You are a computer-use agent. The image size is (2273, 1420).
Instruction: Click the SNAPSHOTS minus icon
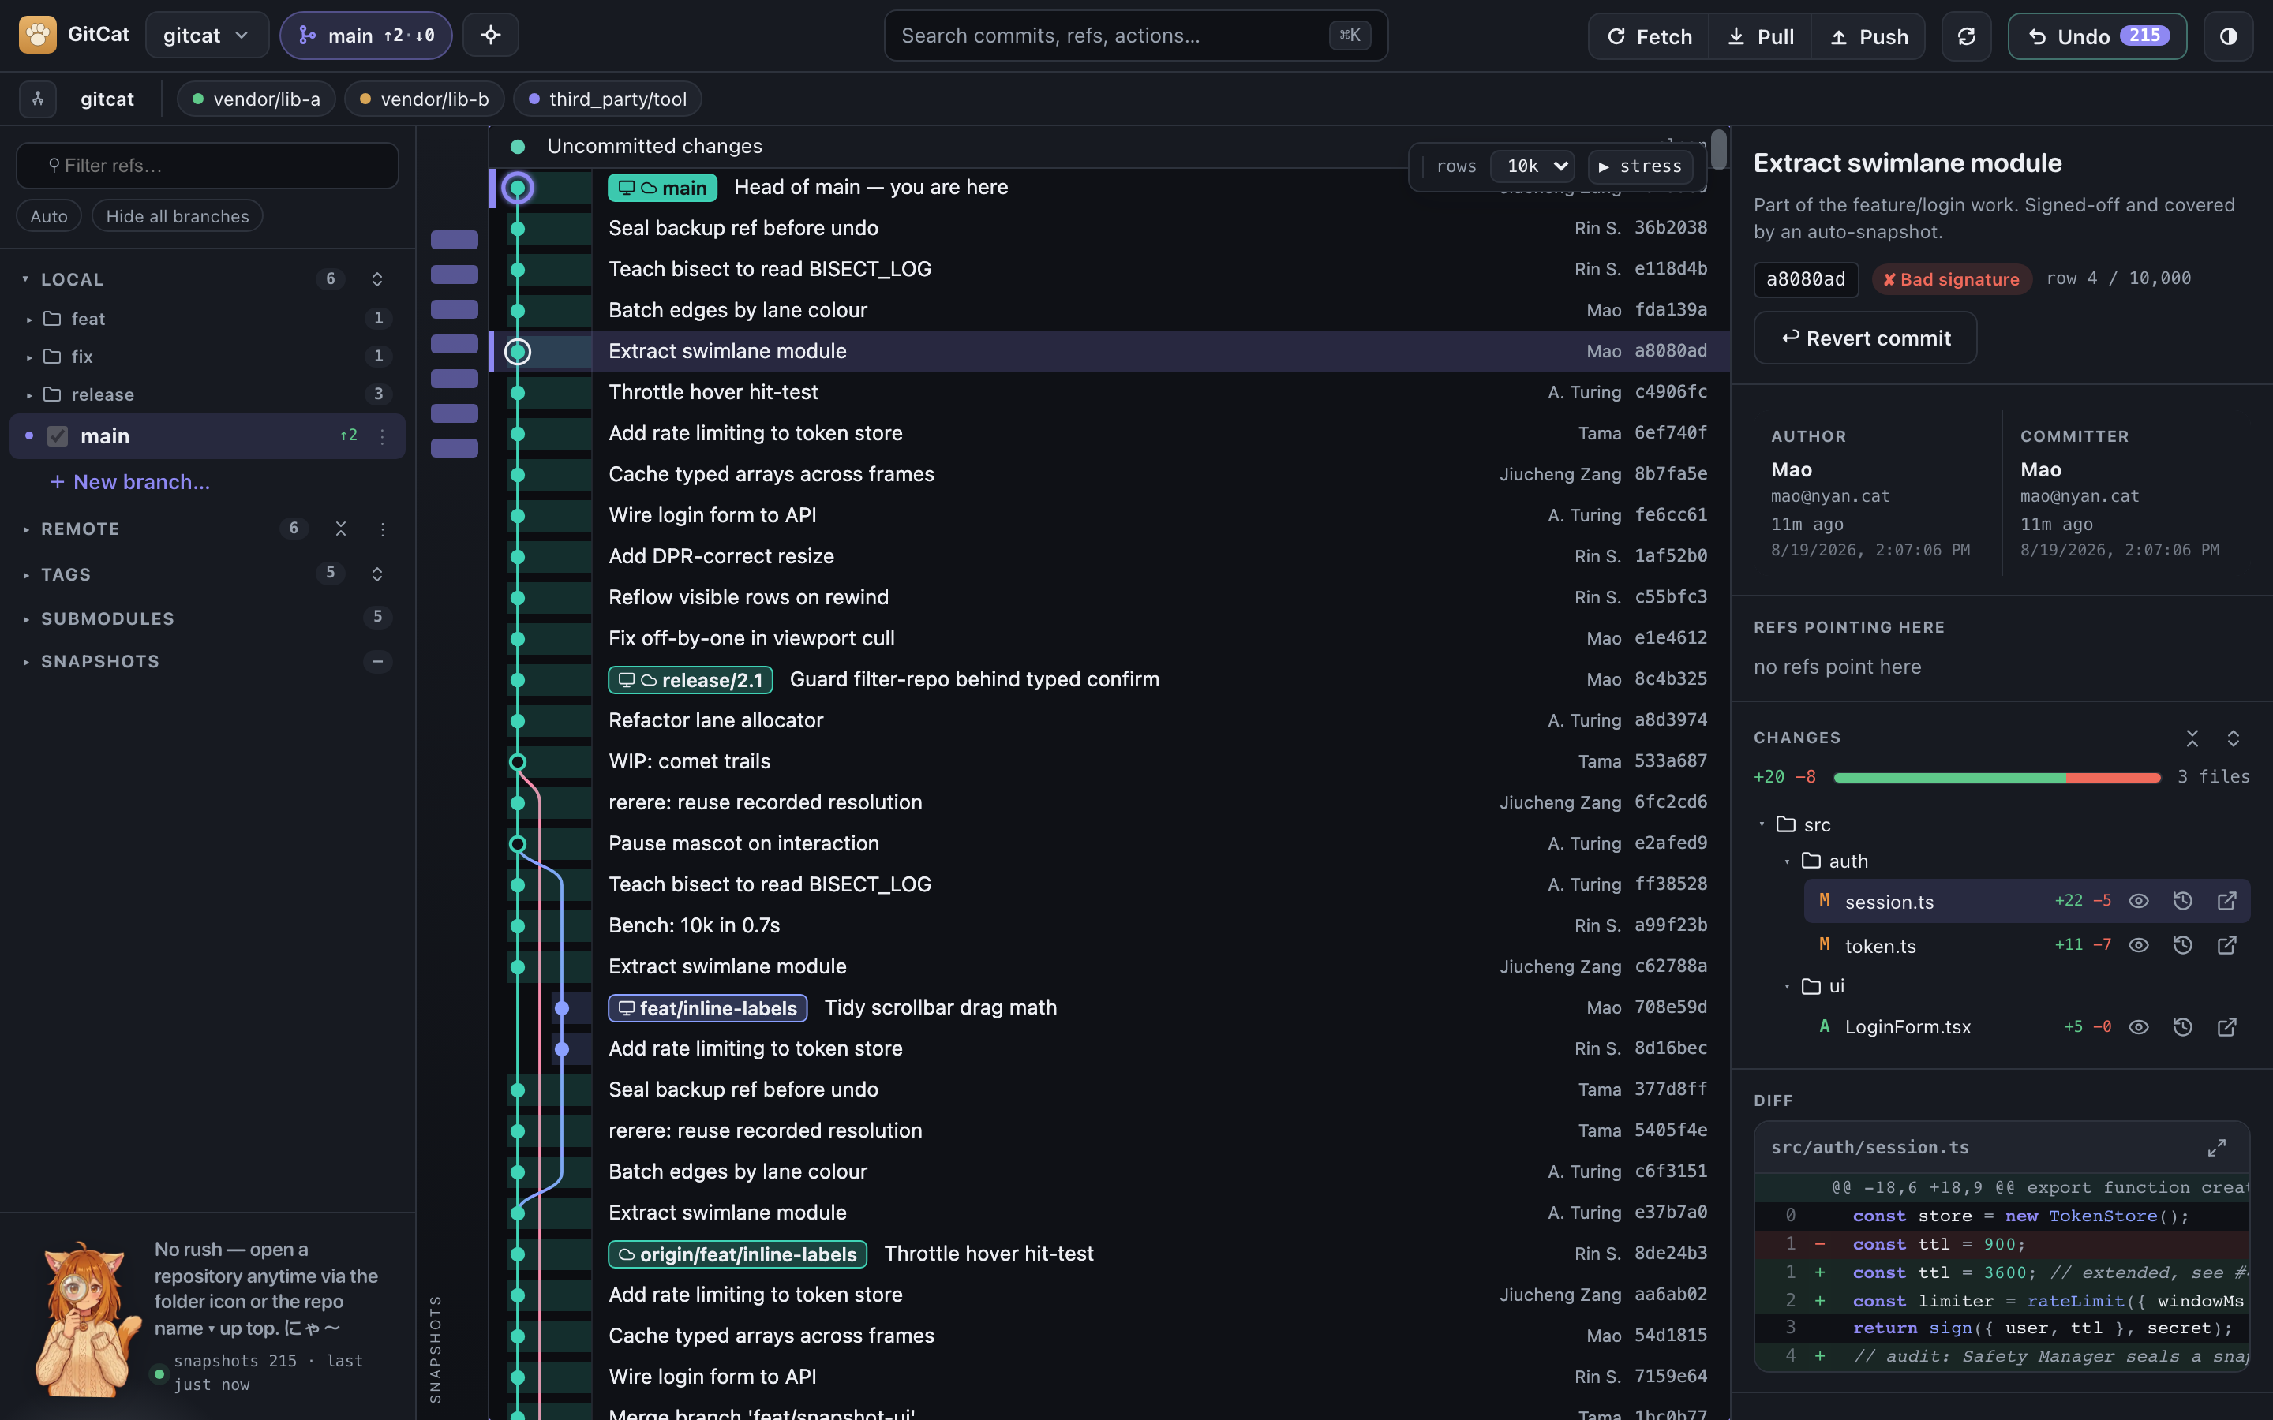[377, 661]
